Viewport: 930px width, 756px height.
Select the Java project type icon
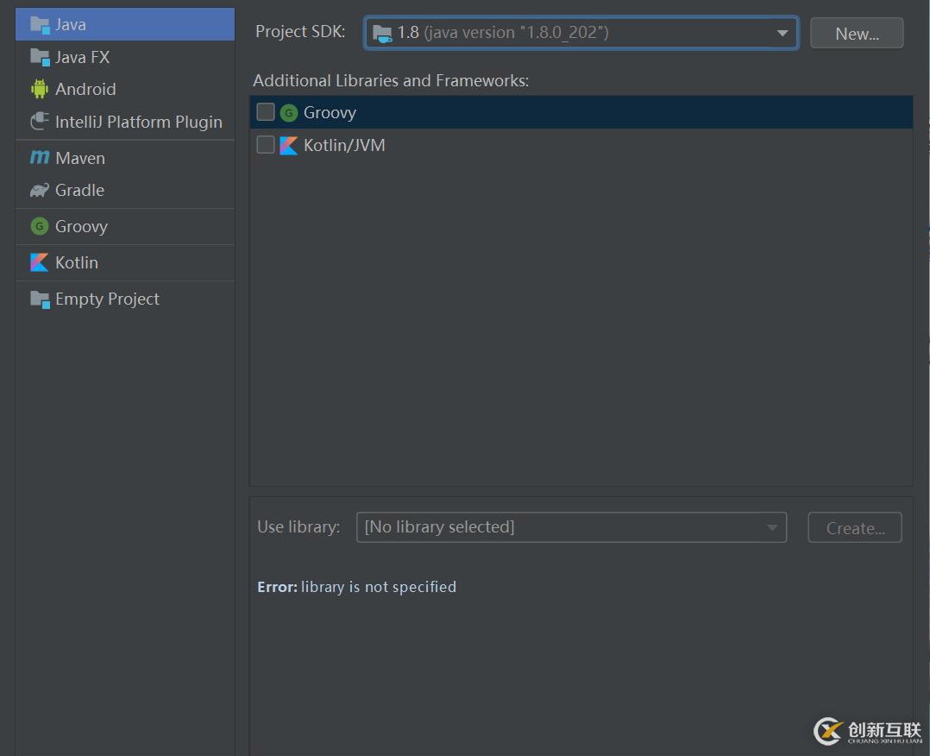coord(40,25)
